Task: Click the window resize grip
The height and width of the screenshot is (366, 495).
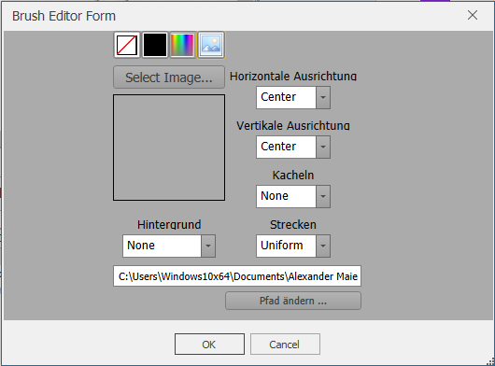Action: (490, 361)
